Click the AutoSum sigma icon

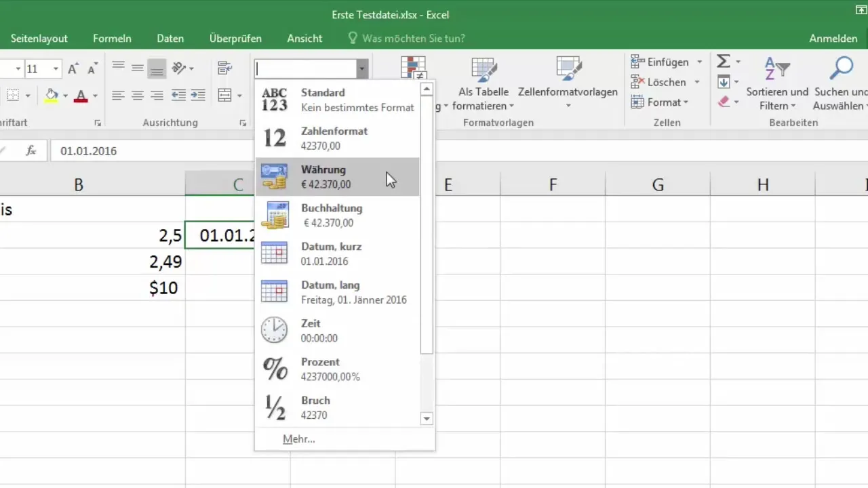pos(724,62)
